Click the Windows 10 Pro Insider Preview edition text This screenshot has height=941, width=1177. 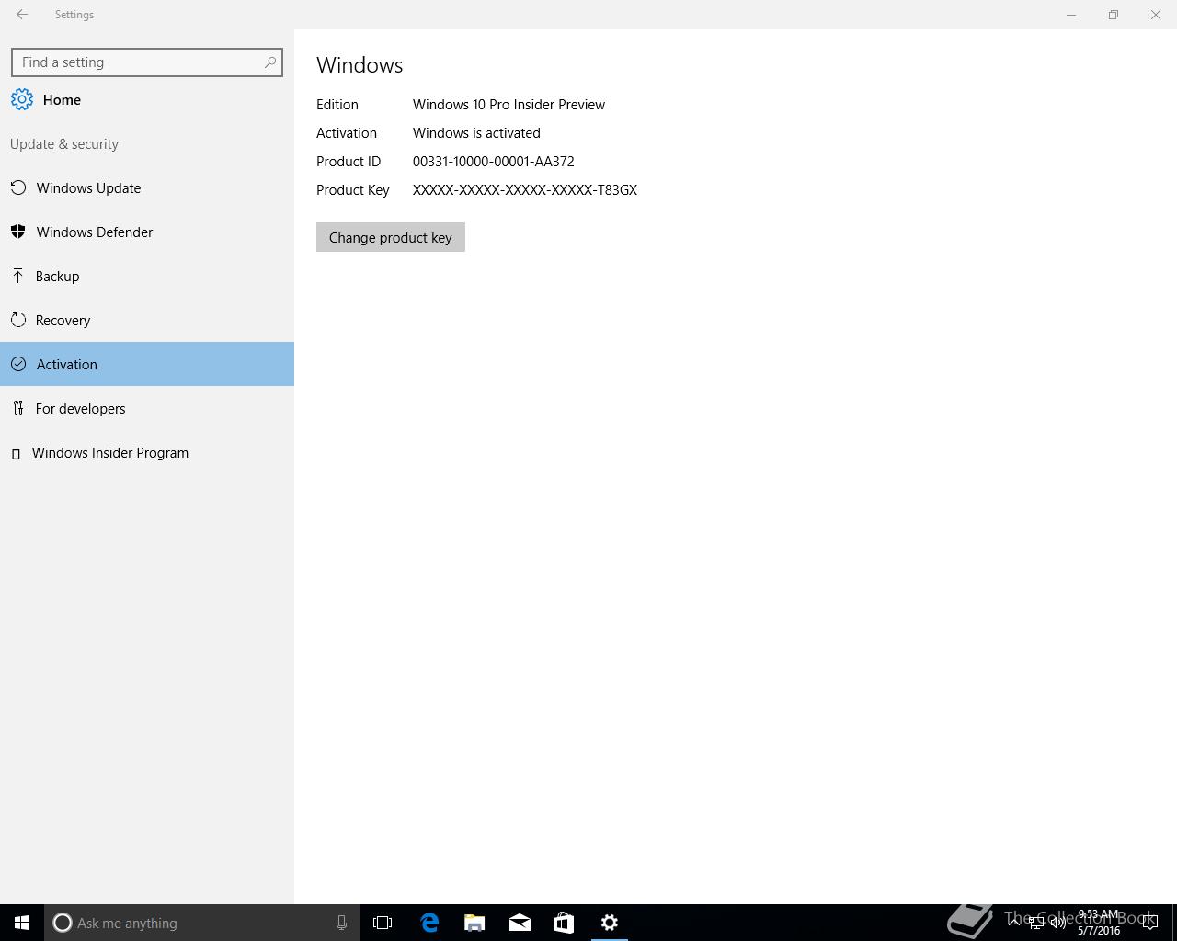[509, 105]
